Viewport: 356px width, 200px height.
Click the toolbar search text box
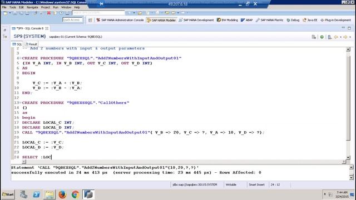98,13
